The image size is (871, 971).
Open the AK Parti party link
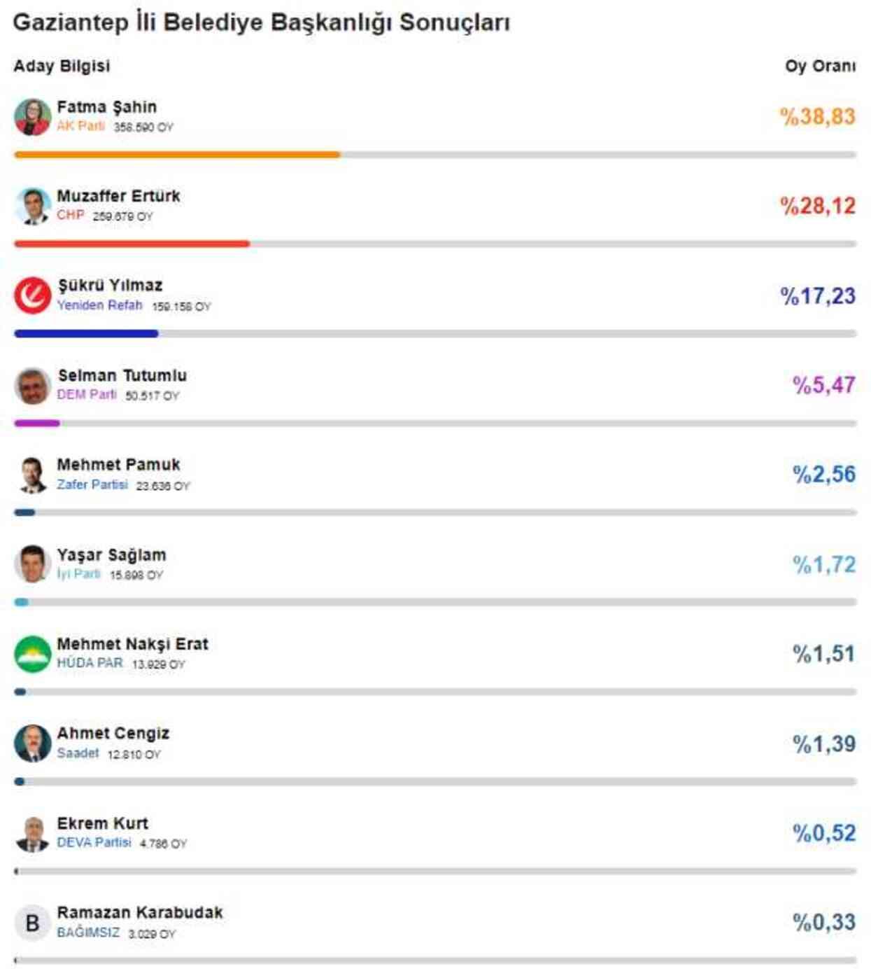[x=80, y=126]
